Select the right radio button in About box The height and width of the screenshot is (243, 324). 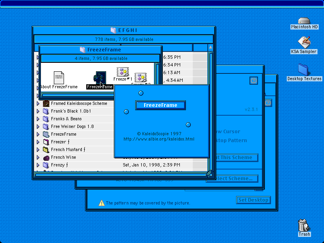tap(188, 125)
